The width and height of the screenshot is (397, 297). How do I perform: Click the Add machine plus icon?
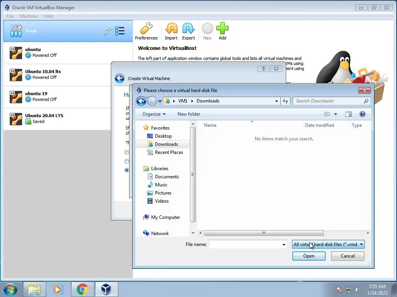click(222, 31)
